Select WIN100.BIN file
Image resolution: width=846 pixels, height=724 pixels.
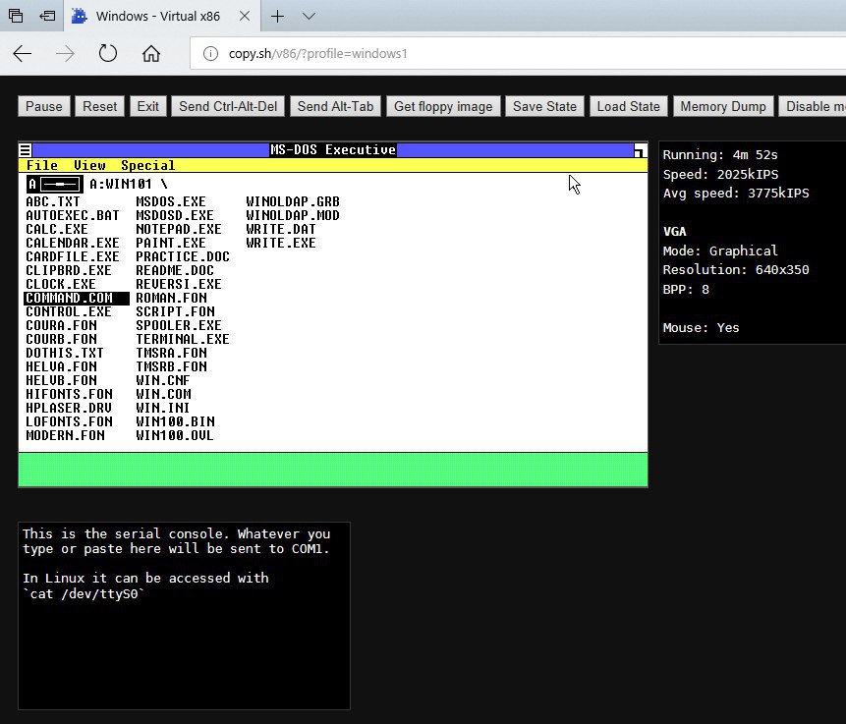(175, 421)
